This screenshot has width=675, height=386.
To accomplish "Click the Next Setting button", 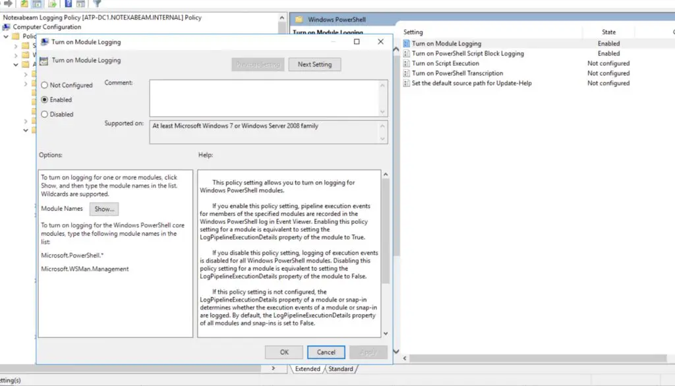I will (314, 64).
